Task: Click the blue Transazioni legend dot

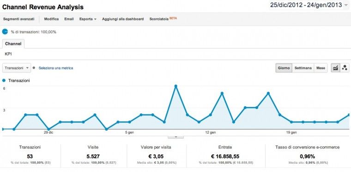Action: (x=4, y=80)
